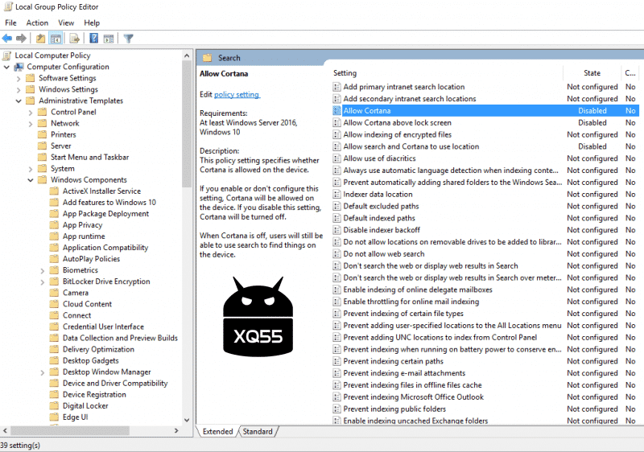Switch to the Standard tab

258,432
